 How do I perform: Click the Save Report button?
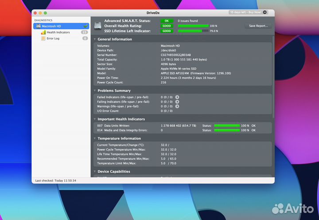click(x=258, y=26)
